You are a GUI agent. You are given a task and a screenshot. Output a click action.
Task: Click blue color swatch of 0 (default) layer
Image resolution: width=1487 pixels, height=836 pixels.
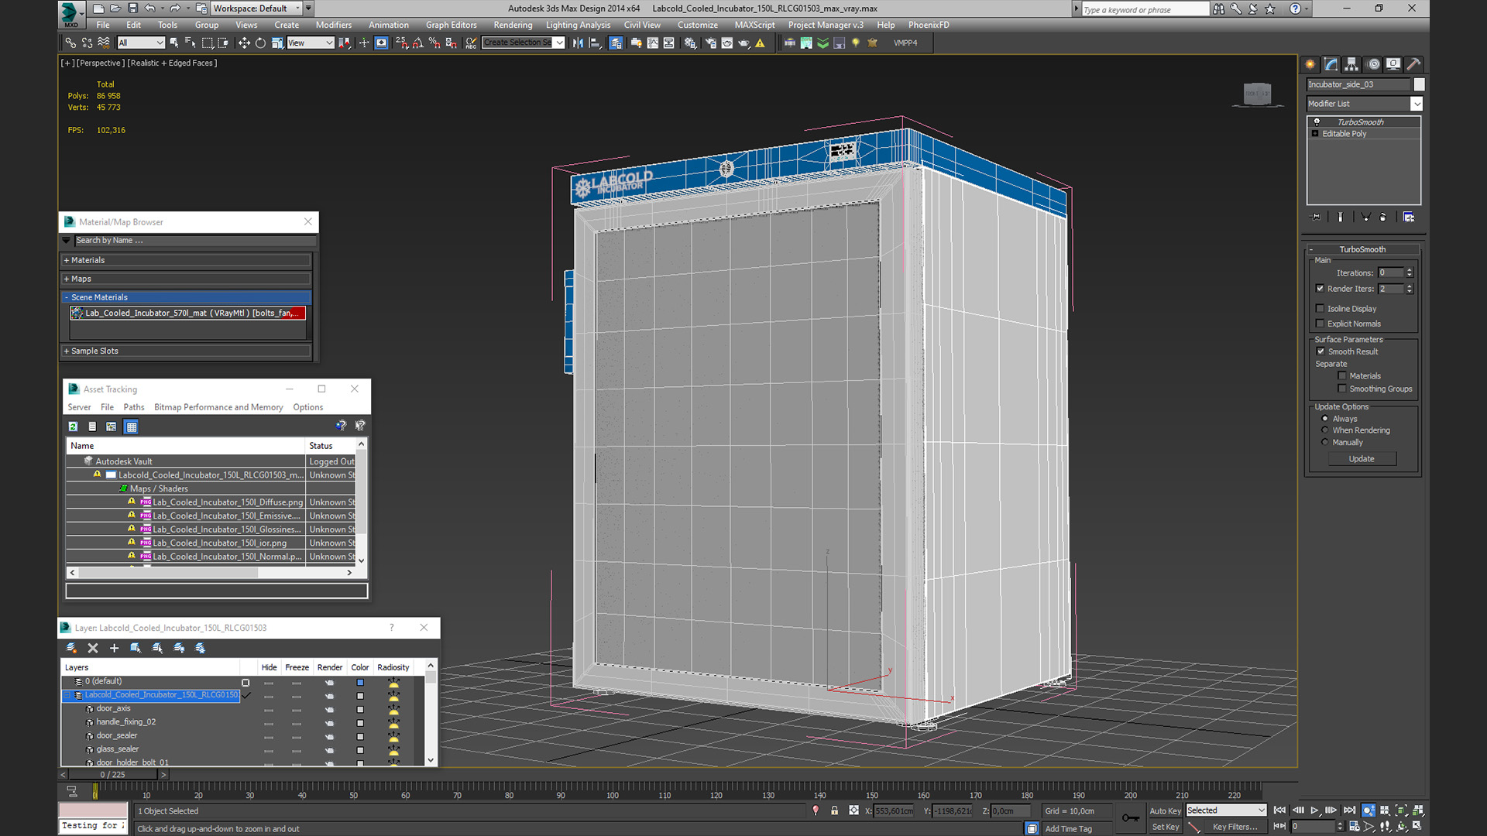pos(360,682)
